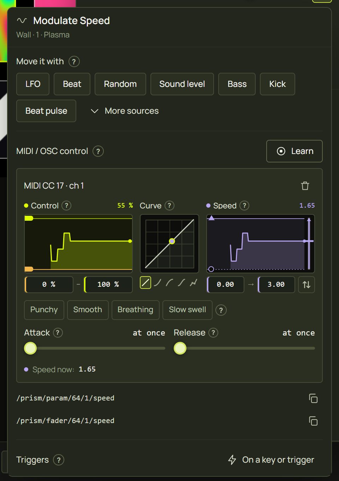Edit the control maximum 100 % field
The height and width of the screenshot is (481, 339).
[108, 285]
